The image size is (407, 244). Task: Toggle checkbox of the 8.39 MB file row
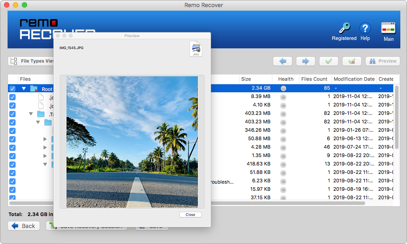pyautogui.click(x=12, y=97)
